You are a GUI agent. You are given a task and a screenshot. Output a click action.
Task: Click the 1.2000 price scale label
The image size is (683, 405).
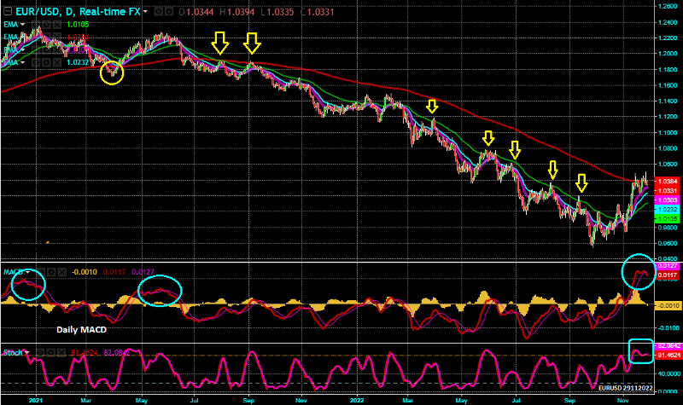668,54
